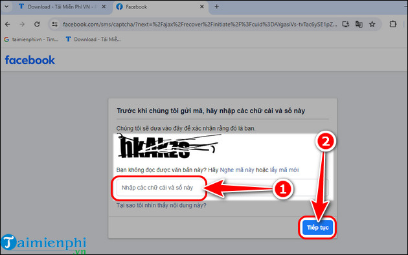This screenshot has height=255, width=408.
Task: Open the extensions puzzle icon
Action: pyautogui.click(x=393, y=24)
